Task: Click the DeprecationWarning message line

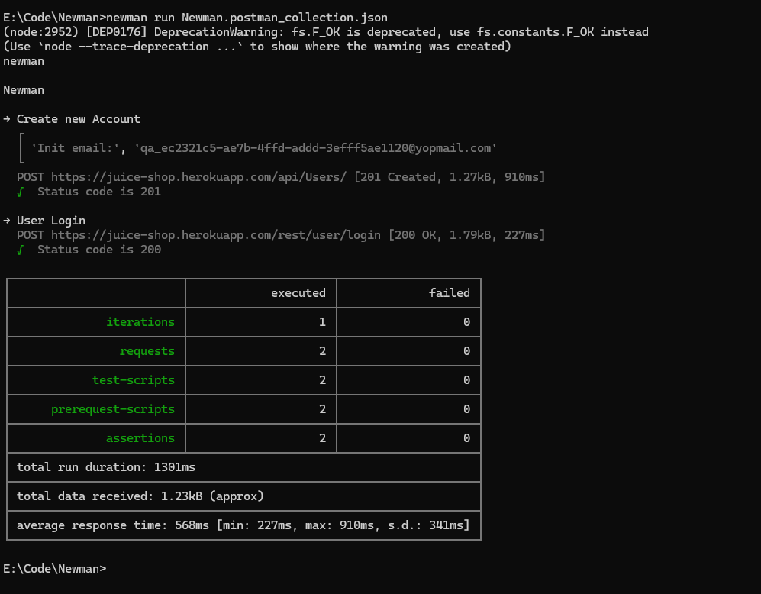Action: pos(326,32)
